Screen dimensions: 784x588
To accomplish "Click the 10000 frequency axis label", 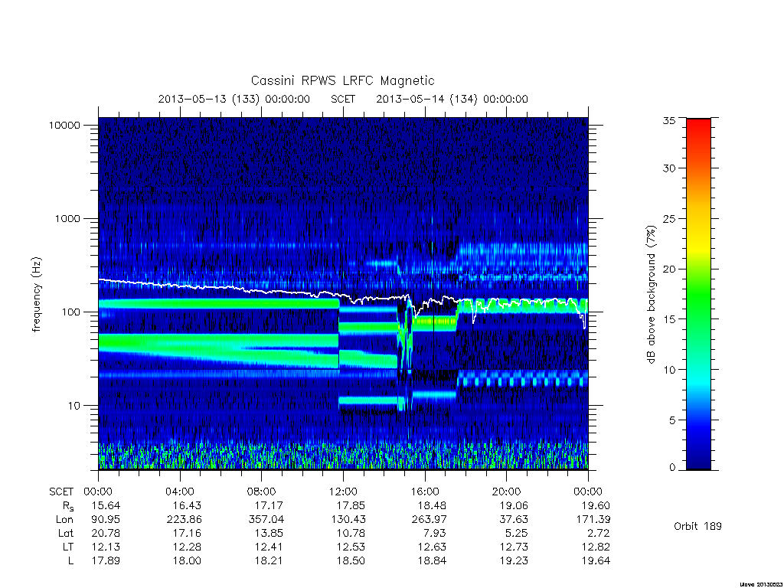I will click(x=64, y=125).
